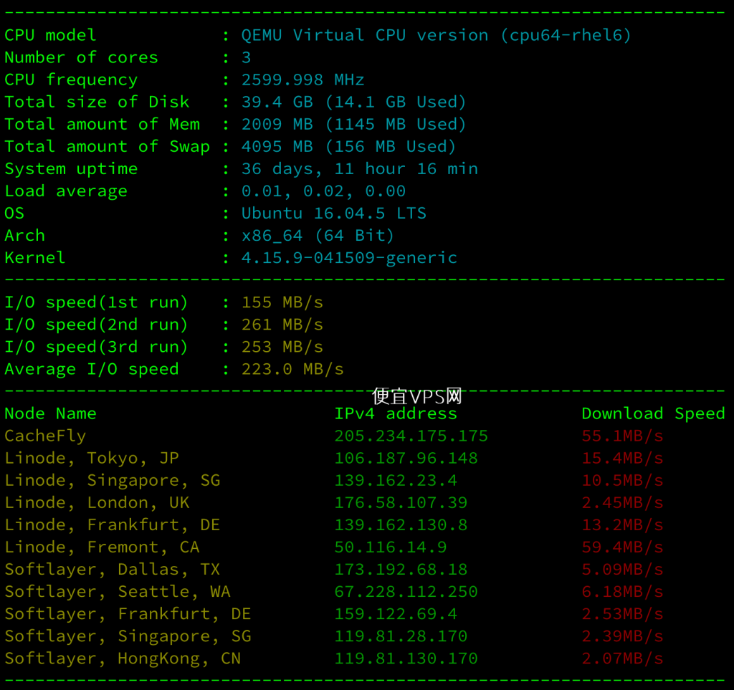Screen dimensions: 734x690
Task: Select the I/O speed 1st run value
Action: [282, 302]
